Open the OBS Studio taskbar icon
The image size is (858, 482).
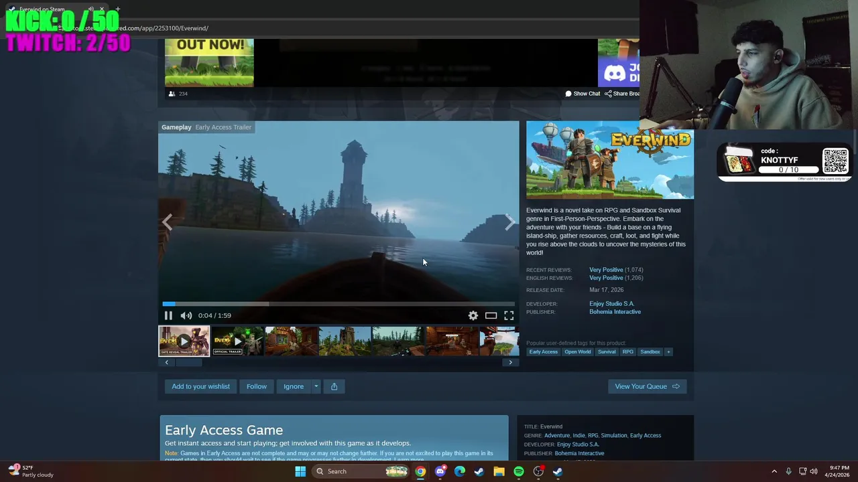[538, 471]
